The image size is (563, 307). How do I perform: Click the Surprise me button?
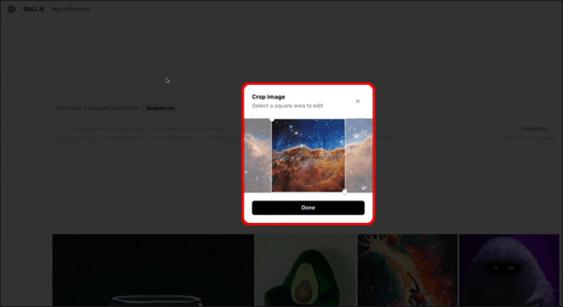pos(160,109)
